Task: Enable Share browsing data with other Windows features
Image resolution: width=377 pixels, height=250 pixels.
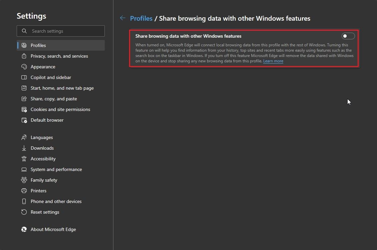Action: point(348,36)
